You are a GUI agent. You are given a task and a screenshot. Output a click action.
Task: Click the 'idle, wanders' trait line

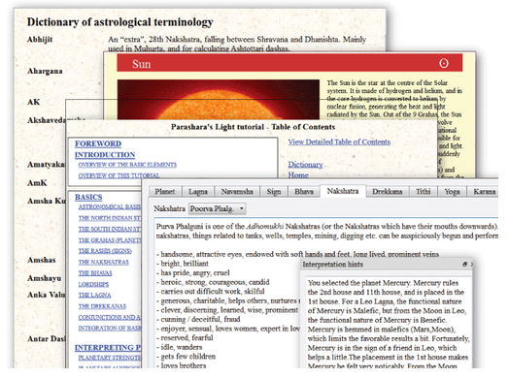(179, 347)
